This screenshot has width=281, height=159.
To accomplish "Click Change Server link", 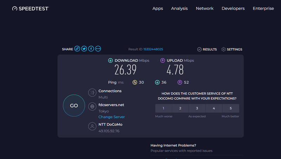I will pos(111,117).
